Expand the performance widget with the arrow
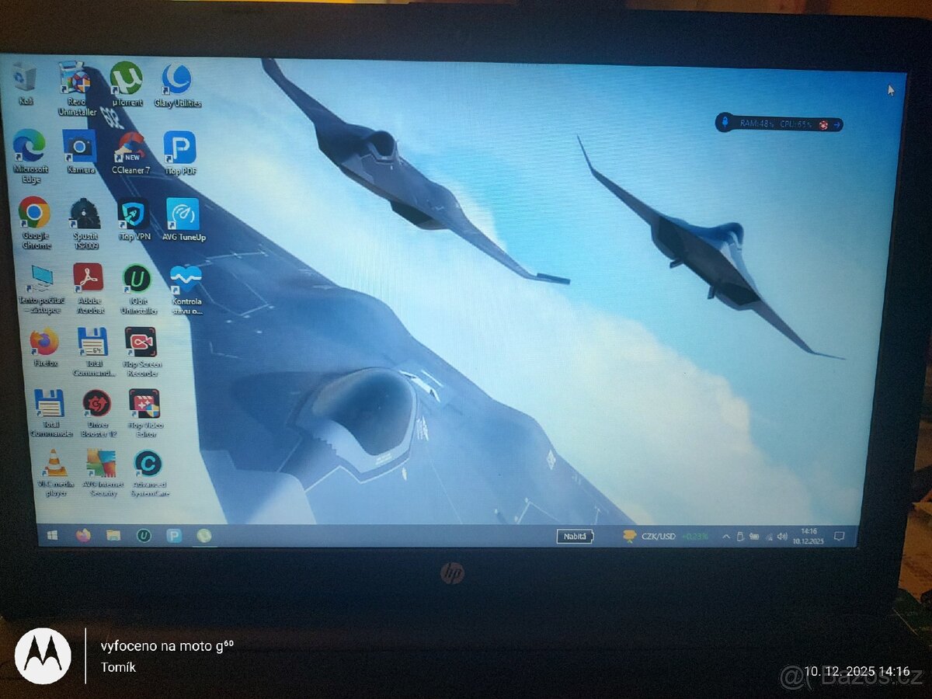Image resolution: width=932 pixels, height=699 pixels. pos(837,124)
